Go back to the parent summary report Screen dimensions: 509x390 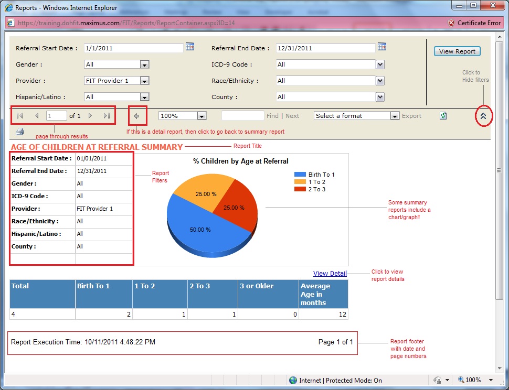point(136,116)
